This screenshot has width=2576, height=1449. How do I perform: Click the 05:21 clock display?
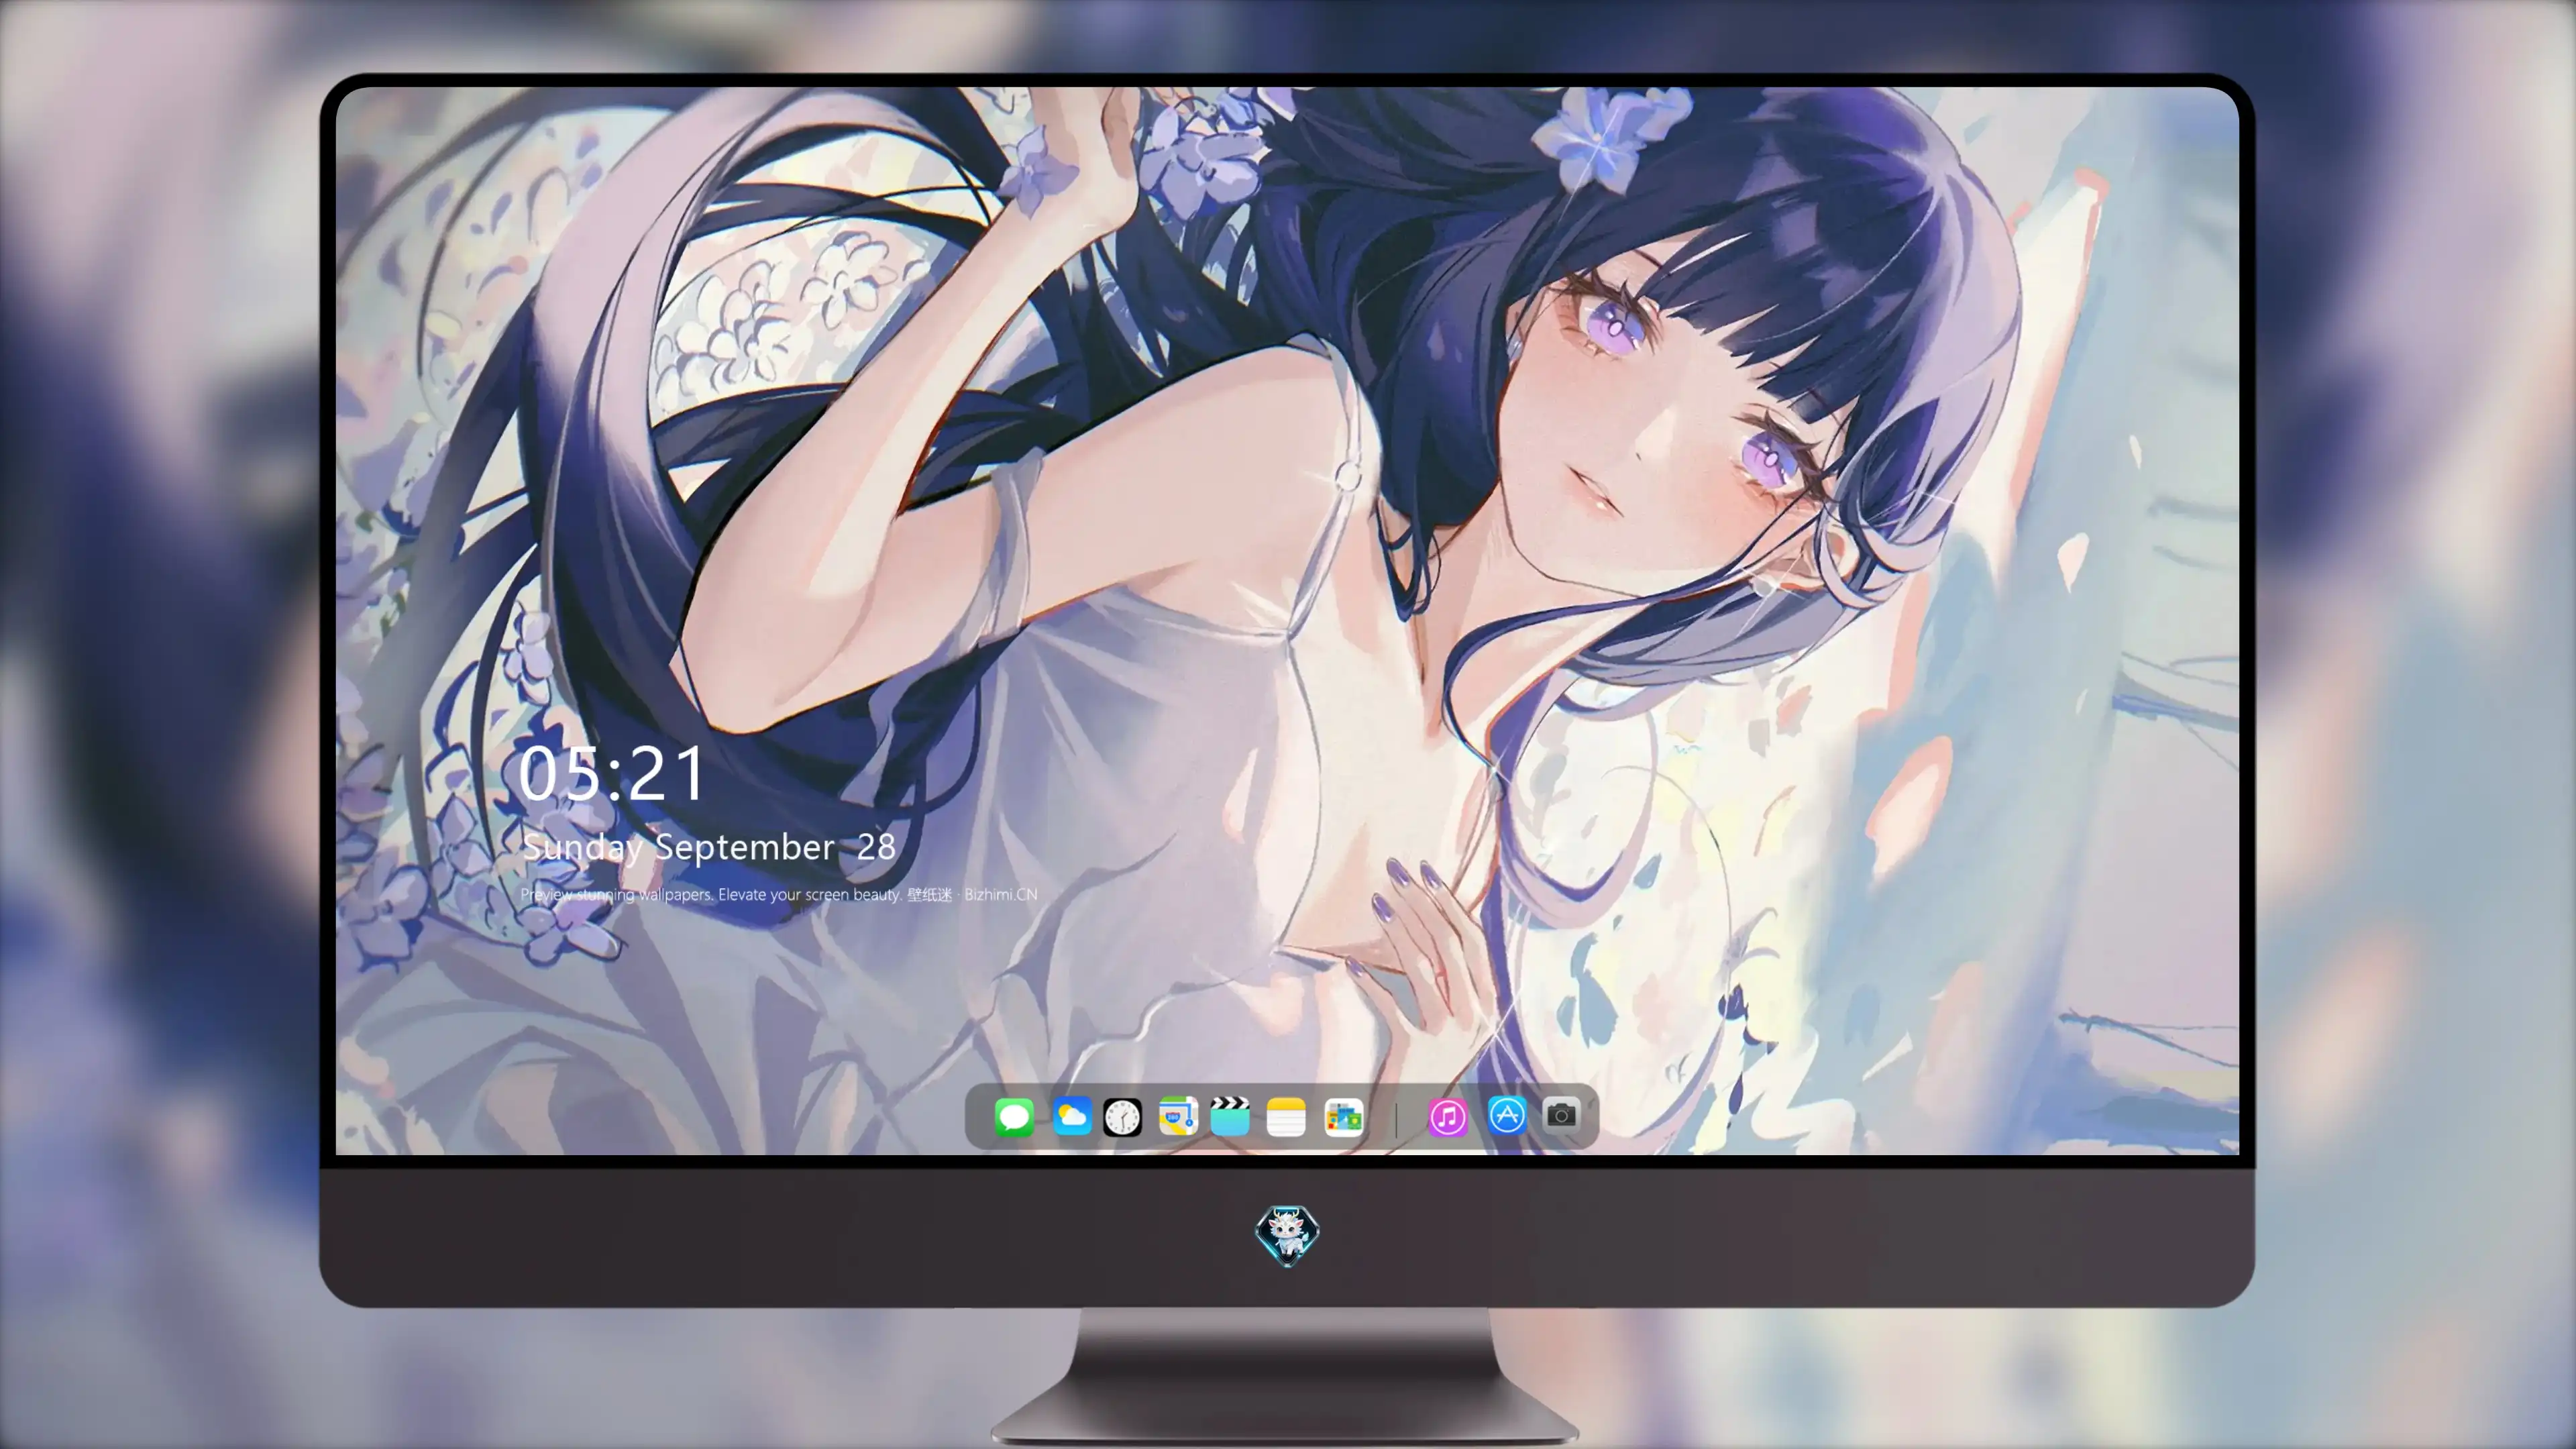612,774
